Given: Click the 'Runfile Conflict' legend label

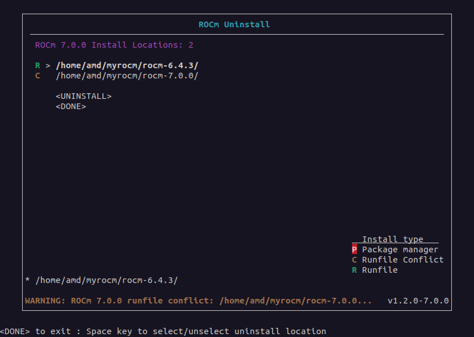Looking at the screenshot, I should point(402,260).
